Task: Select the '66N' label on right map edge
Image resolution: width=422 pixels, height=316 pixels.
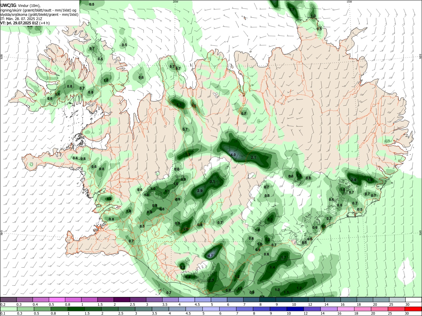Action: coord(420,56)
